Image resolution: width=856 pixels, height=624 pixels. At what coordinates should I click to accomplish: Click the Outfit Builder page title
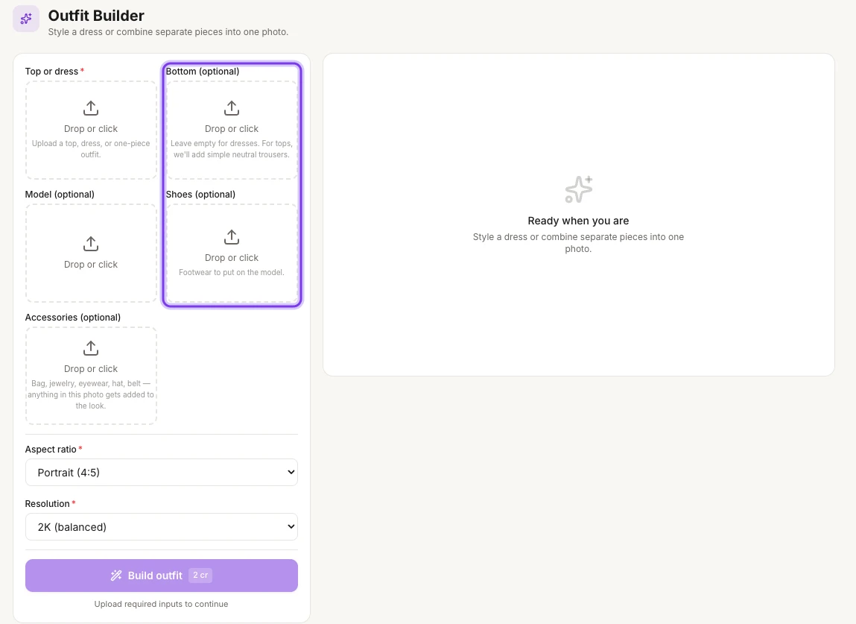pyautogui.click(x=96, y=16)
